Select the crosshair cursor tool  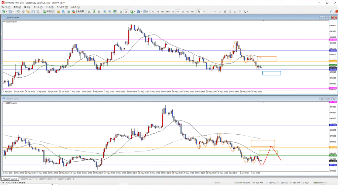204,12
